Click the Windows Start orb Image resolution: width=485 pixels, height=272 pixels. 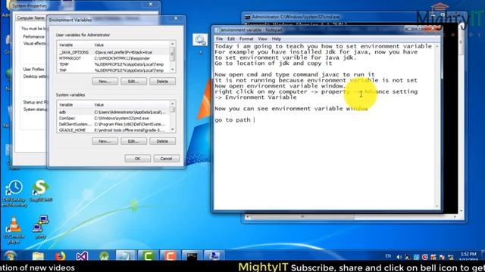pos(10,255)
